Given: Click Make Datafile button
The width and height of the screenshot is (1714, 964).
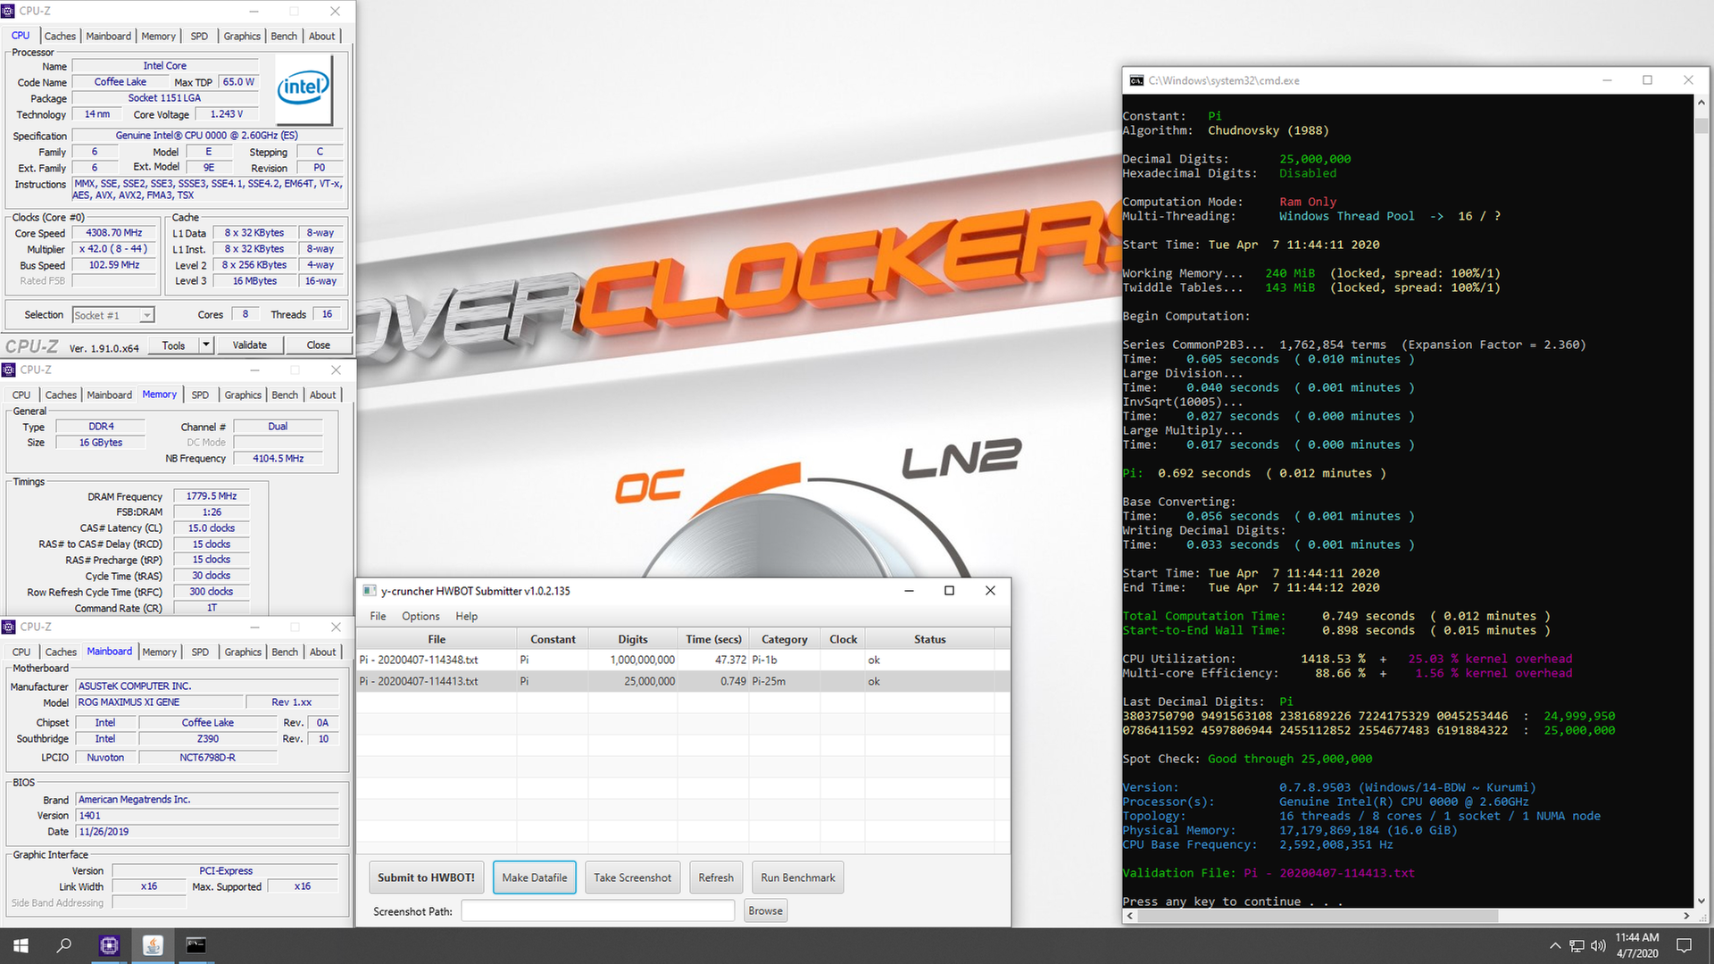Looking at the screenshot, I should 534,877.
